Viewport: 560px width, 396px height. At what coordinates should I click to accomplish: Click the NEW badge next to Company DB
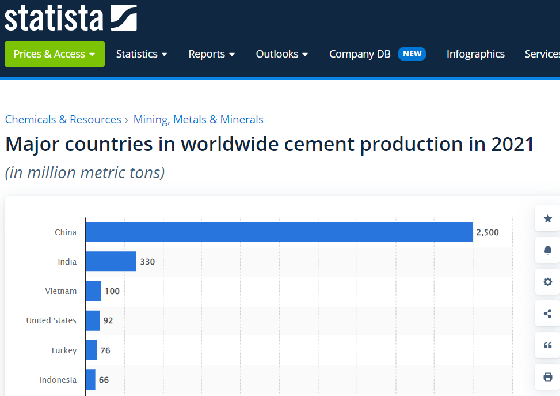[x=412, y=53]
